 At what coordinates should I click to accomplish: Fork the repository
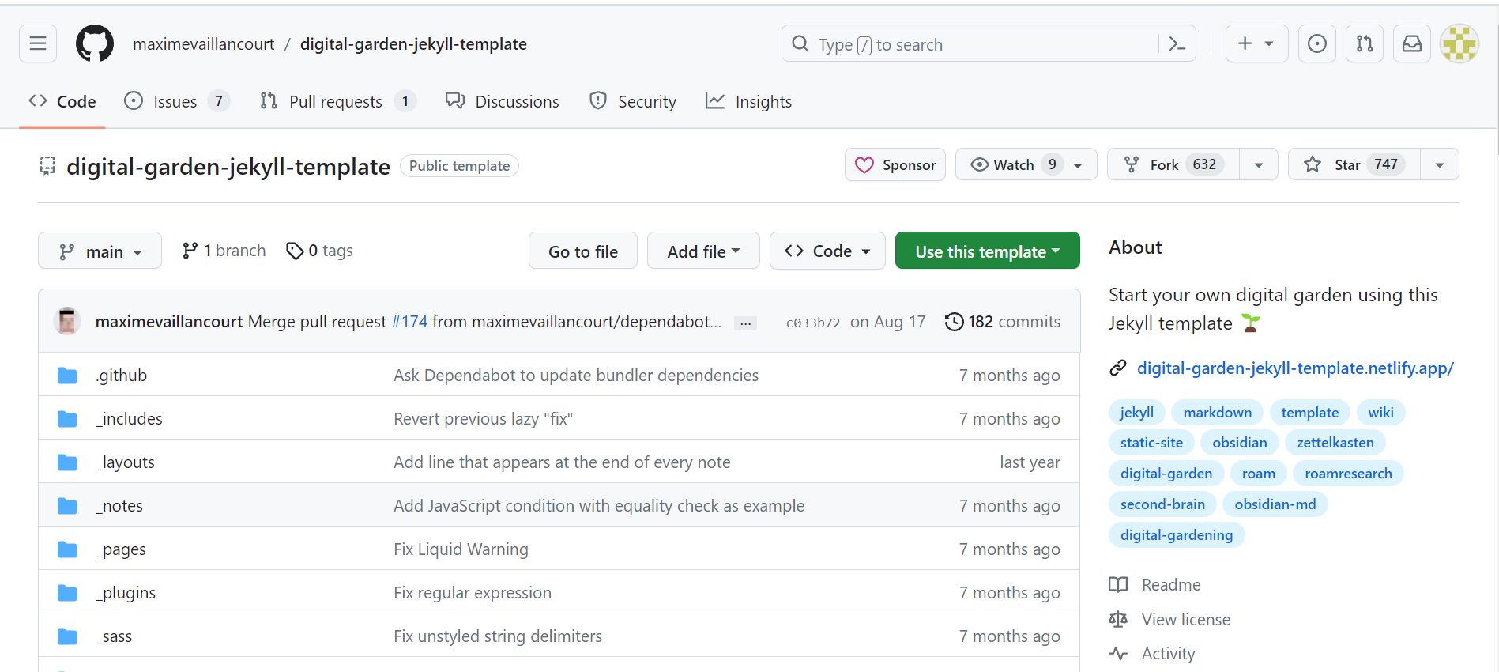tap(1173, 164)
